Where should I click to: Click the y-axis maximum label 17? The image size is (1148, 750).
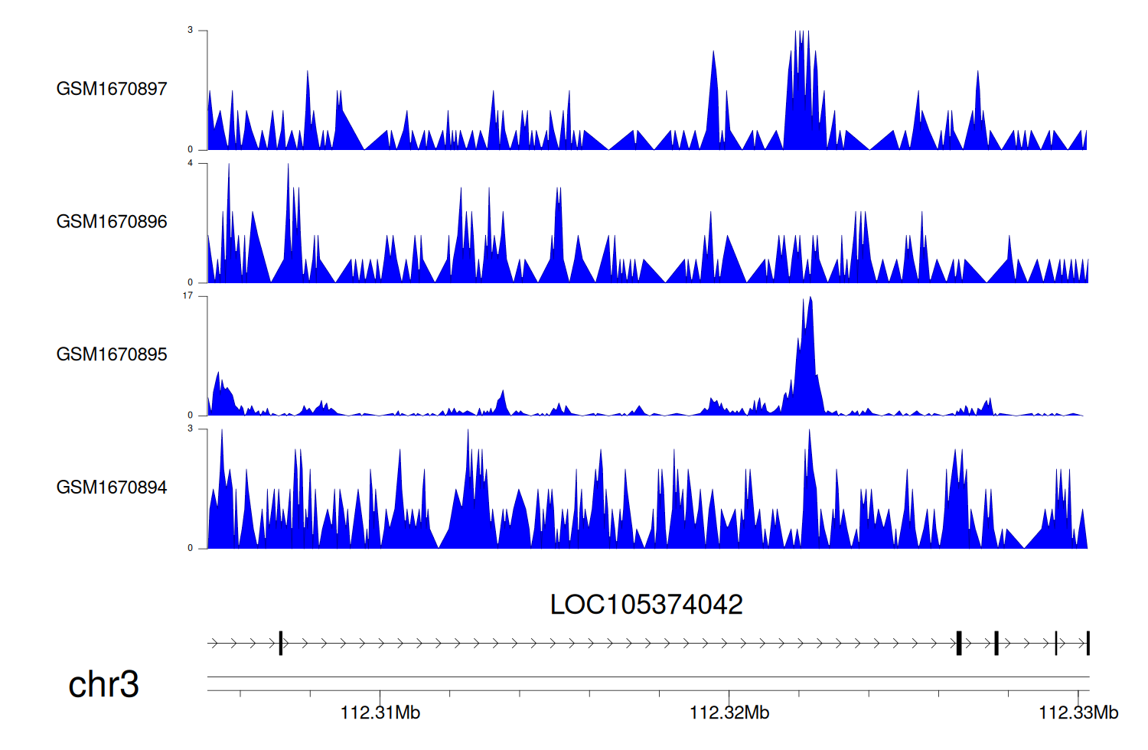pos(188,296)
